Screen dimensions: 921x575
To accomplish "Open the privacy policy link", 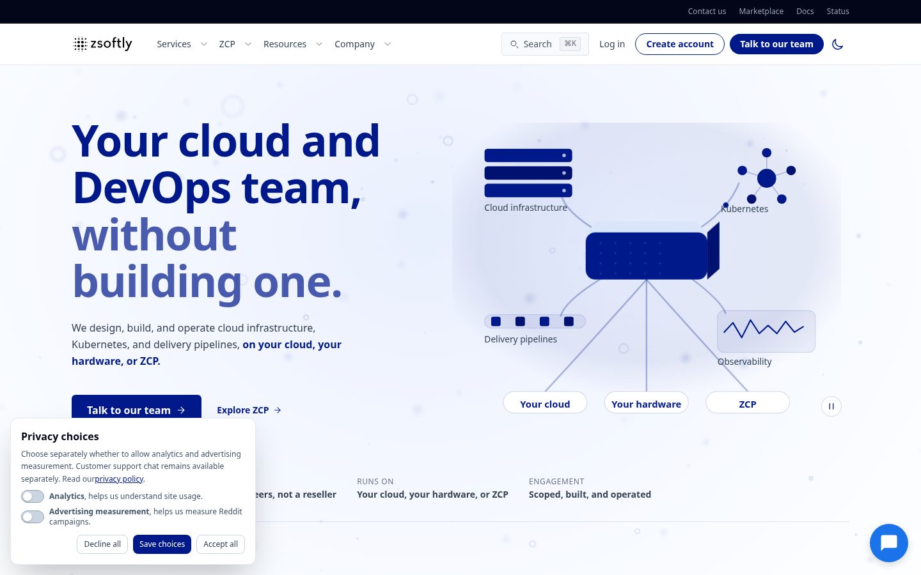I will (x=119, y=479).
